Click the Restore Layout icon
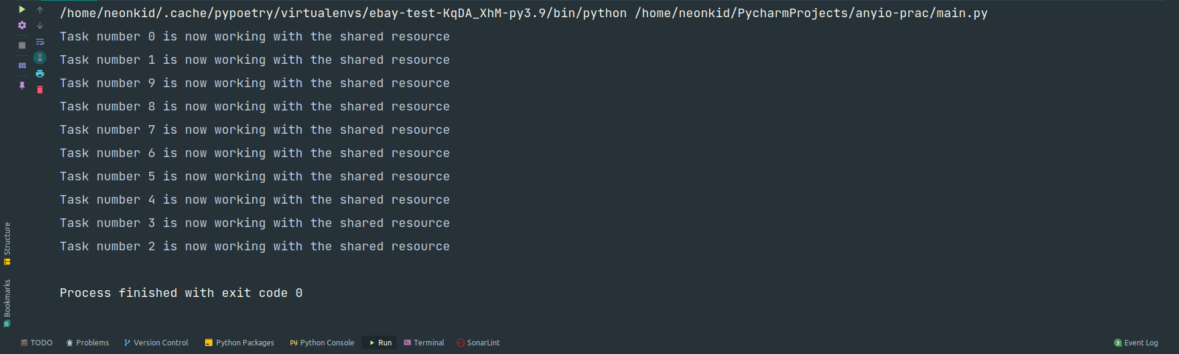Screen dimensions: 1179x354 click(22, 66)
